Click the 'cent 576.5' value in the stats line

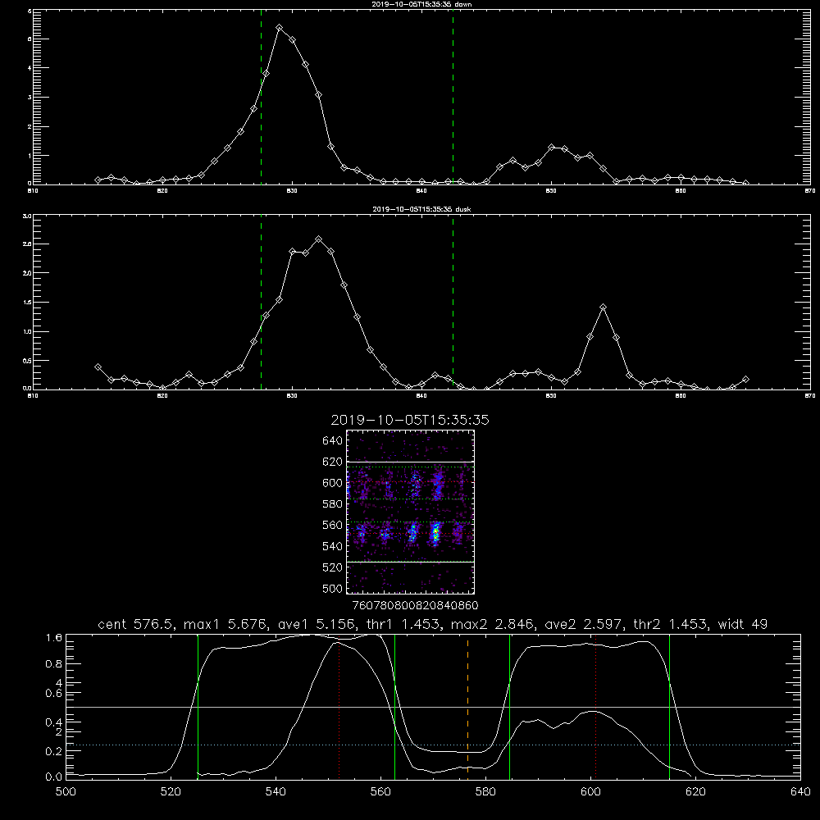[137, 624]
